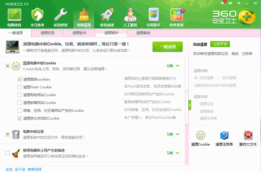Click the 清理注册表 cubes icon

click(x=224, y=135)
